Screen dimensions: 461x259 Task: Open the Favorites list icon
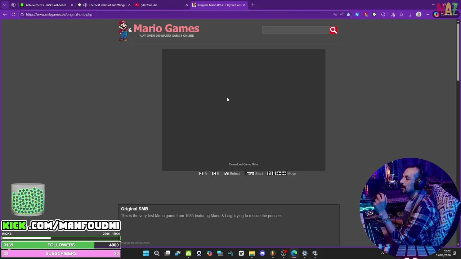point(401,14)
